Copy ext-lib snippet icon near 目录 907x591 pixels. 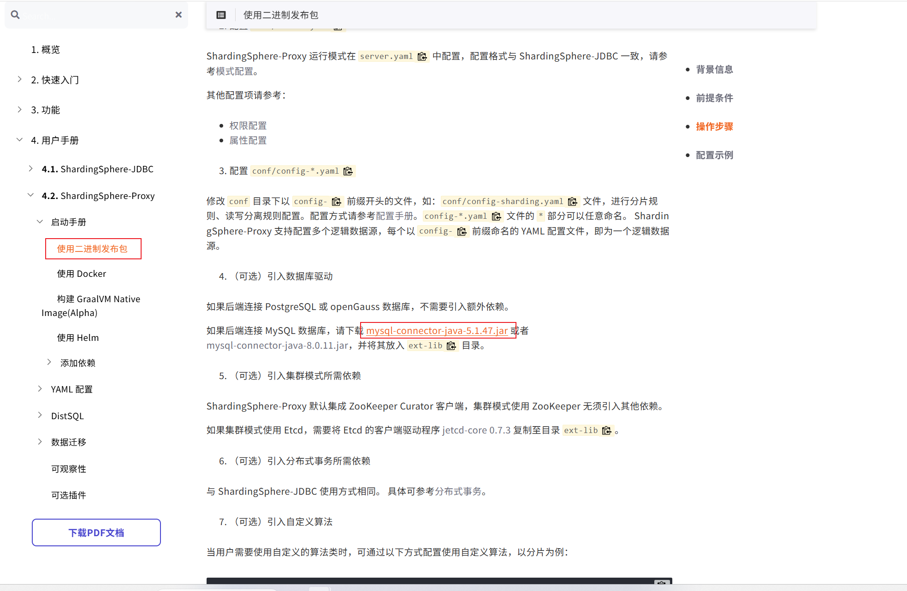point(451,345)
